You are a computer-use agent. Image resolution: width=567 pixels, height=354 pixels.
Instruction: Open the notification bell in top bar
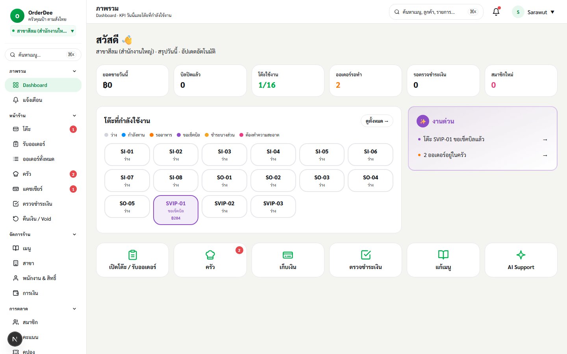[496, 12]
